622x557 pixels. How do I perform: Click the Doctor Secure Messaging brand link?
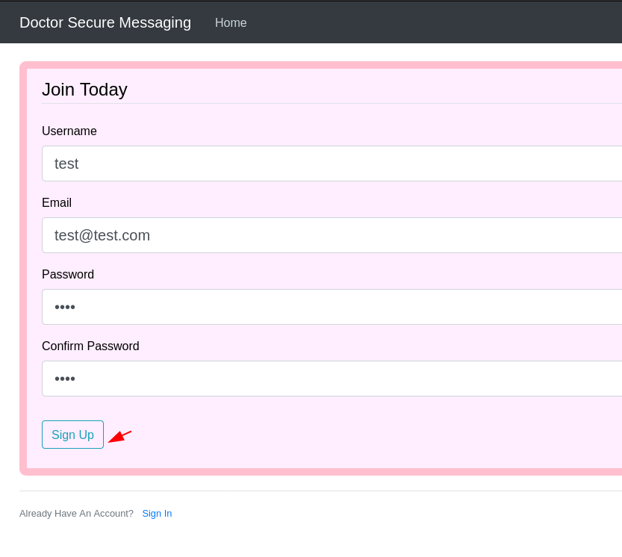105,23
